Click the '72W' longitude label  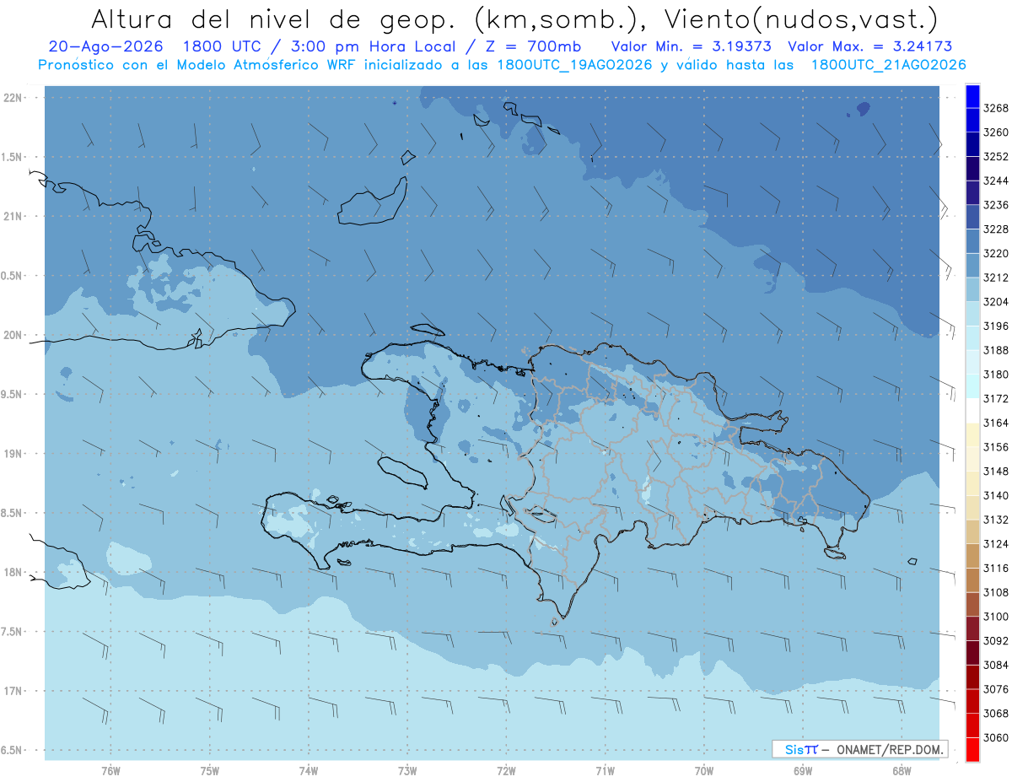coord(506,771)
